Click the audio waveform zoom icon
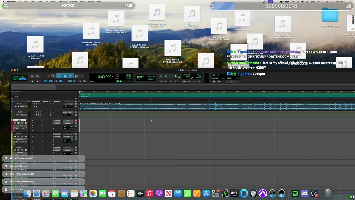Viewport: 355px width, 200px height. click(33, 76)
